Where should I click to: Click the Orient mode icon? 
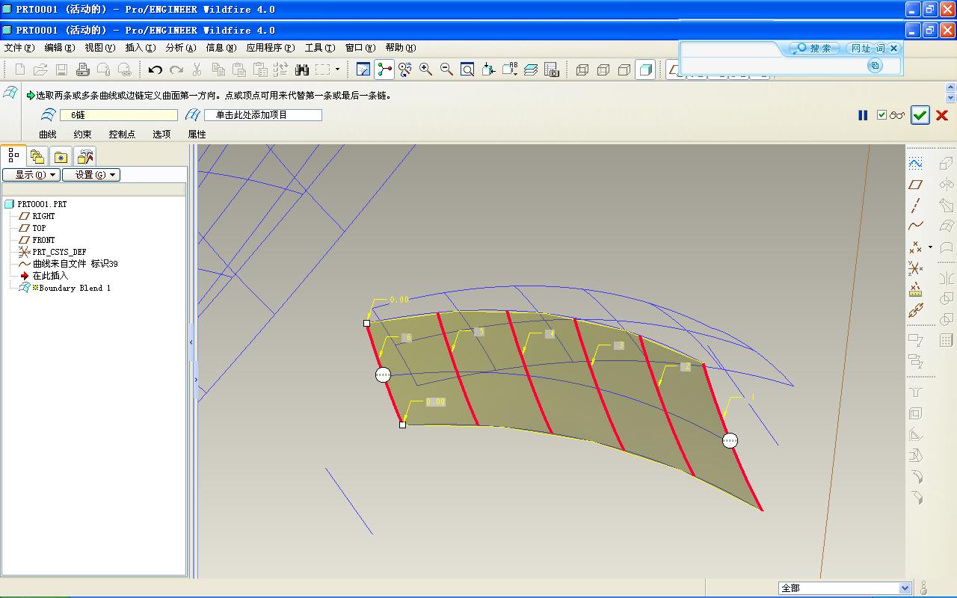(405, 70)
